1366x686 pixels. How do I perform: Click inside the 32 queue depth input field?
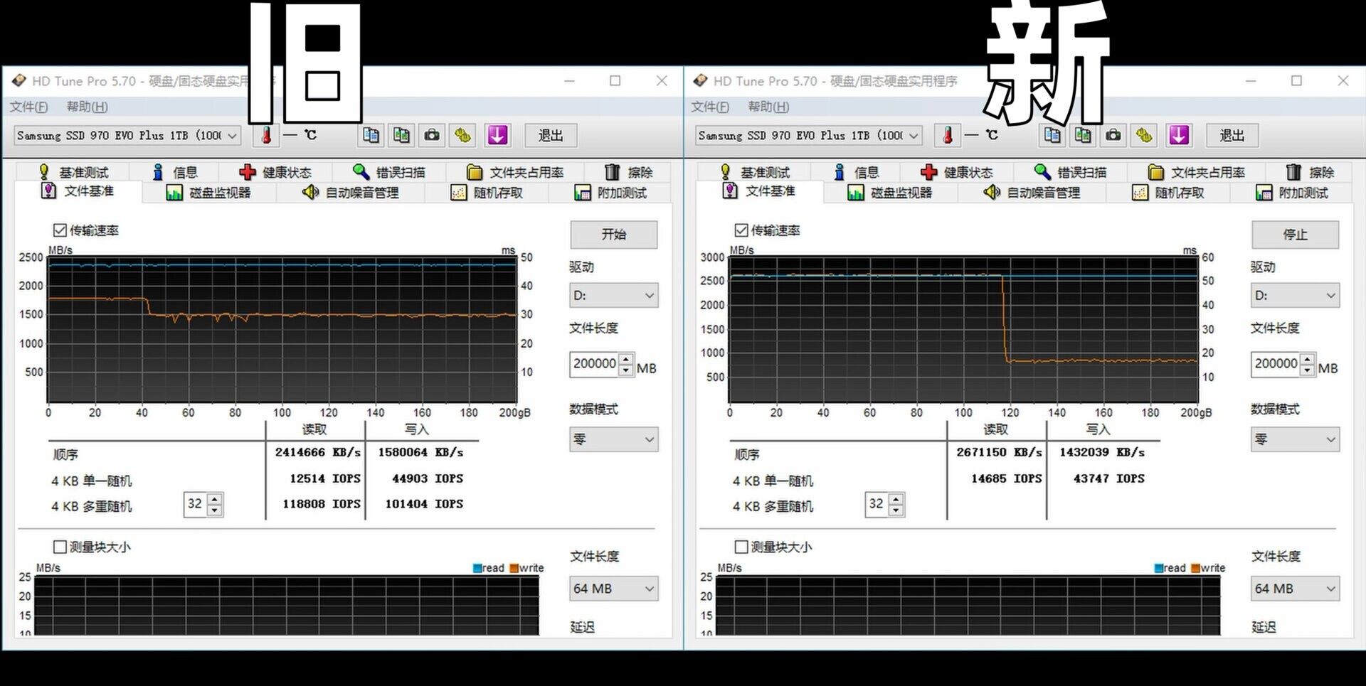pyautogui.click(x=196, y=504)
